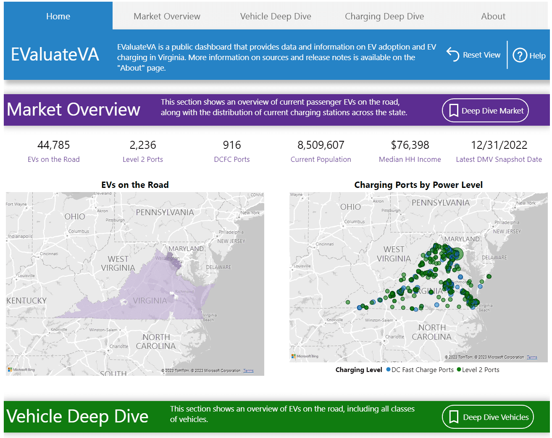The height and width of the screenshot is (438, 552).
Task: Click the Help question mark icon
Action: pos(520,55)
